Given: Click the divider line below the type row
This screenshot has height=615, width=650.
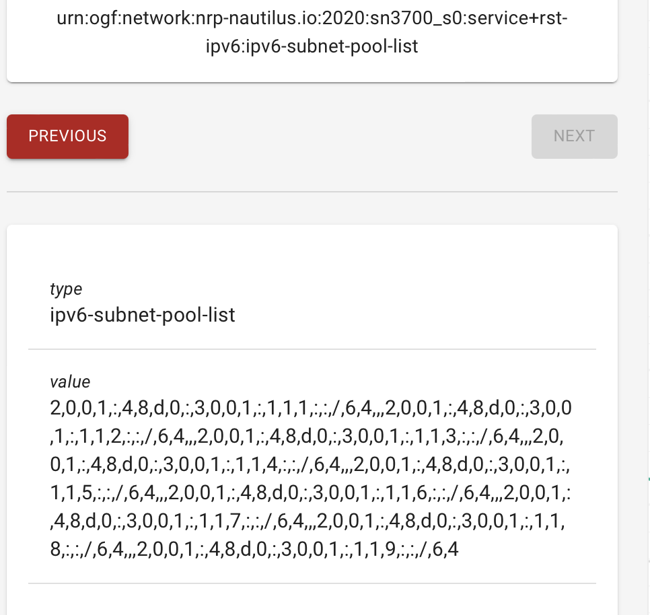Looking at the screenshot, I should pyautogui.click(x=312, y=349).
